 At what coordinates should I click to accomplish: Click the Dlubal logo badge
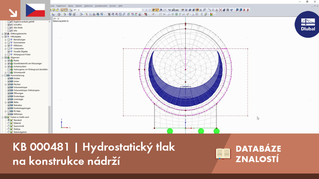pos(307,24)
